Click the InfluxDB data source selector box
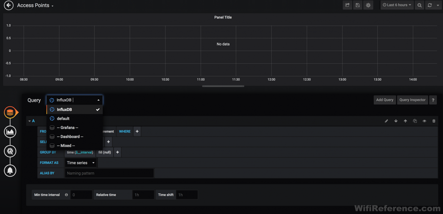This screenshot has width=443, height=214. 74,100
